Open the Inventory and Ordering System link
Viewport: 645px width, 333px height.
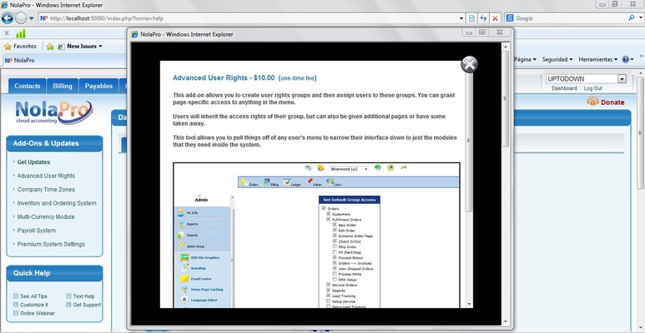pyautogui.click(x=57, y=203)
